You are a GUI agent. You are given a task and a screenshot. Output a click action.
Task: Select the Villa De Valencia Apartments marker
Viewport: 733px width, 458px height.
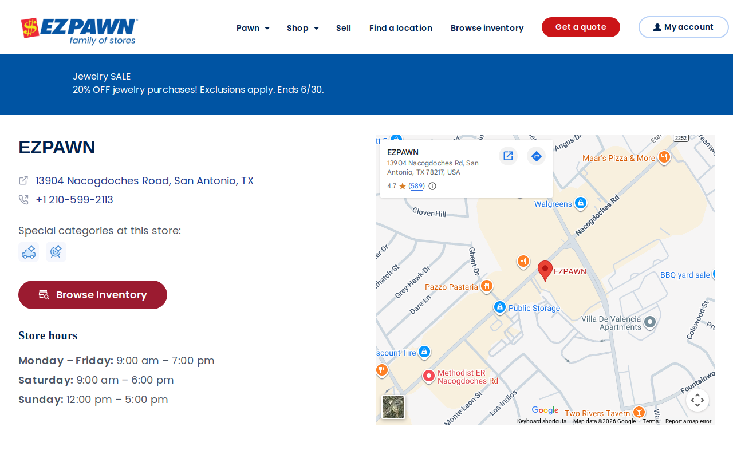coord(649,322)
